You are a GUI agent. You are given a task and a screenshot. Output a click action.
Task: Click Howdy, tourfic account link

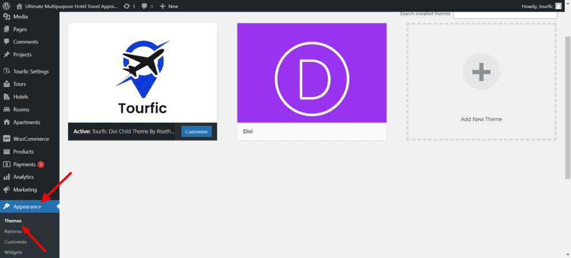tap(537, 6)
